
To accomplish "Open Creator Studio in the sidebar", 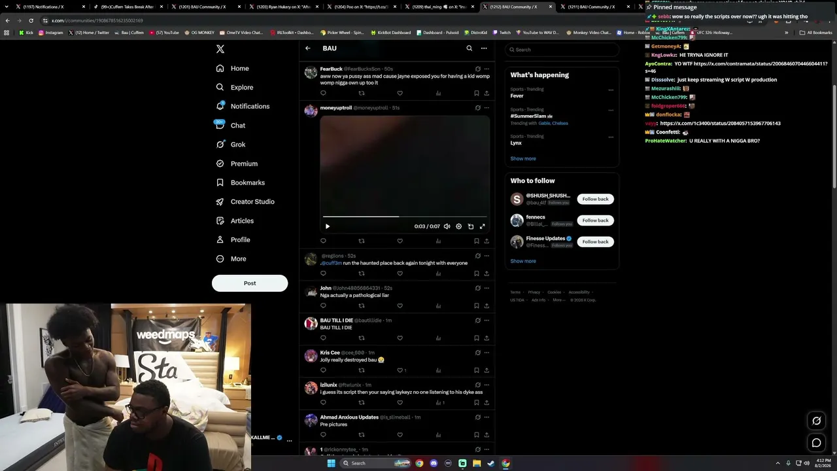I will 245,202.
